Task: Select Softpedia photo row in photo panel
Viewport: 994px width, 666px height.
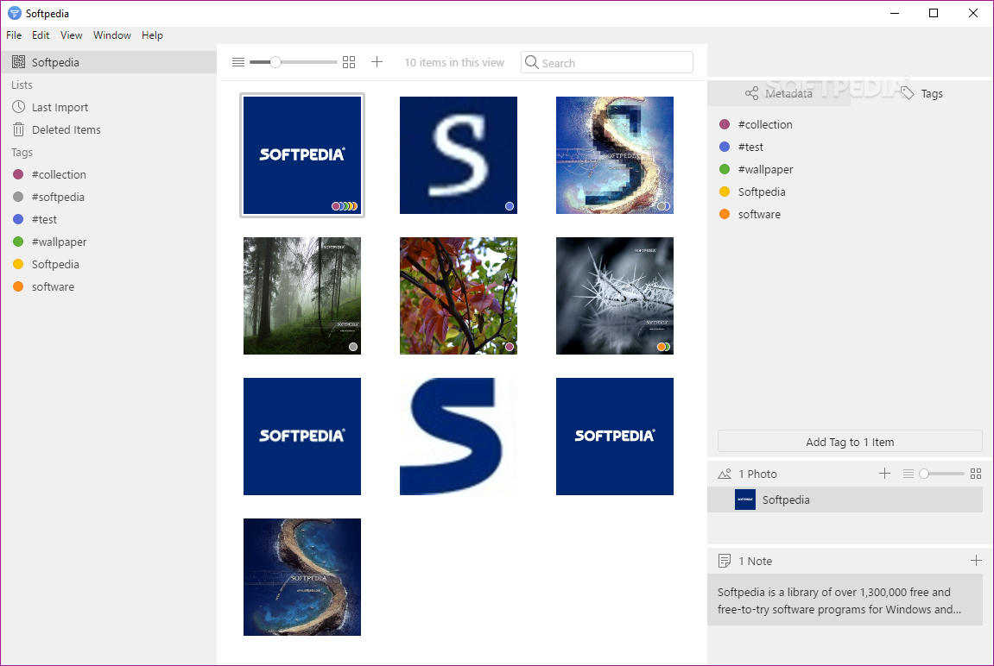Action: [845, 499]
